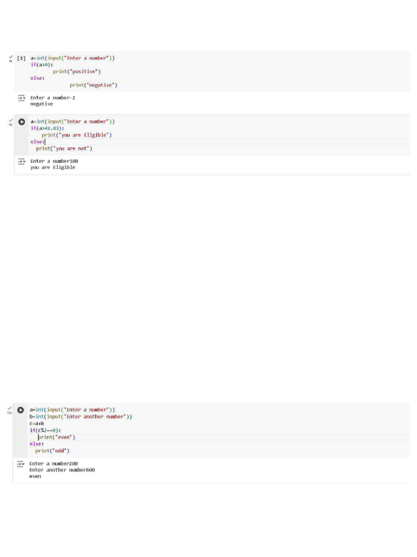Viewport: 417px width, 557px height.
Task: Open output actions for the 'even' output
Action: [21, 464]
